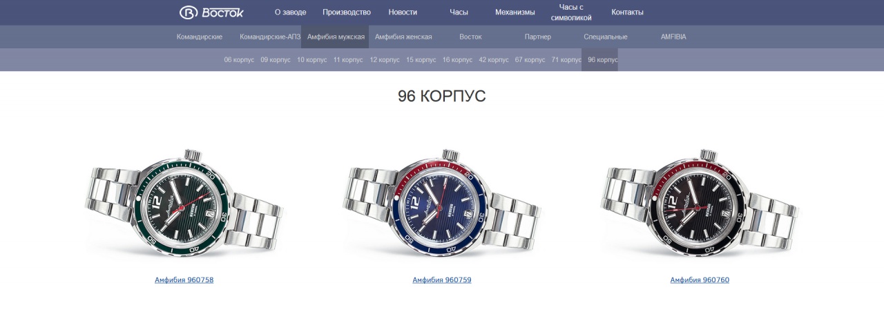Follow the Амфибия 960758 link
The height and width of the screenshot is (332, 884).
[184, 280]
